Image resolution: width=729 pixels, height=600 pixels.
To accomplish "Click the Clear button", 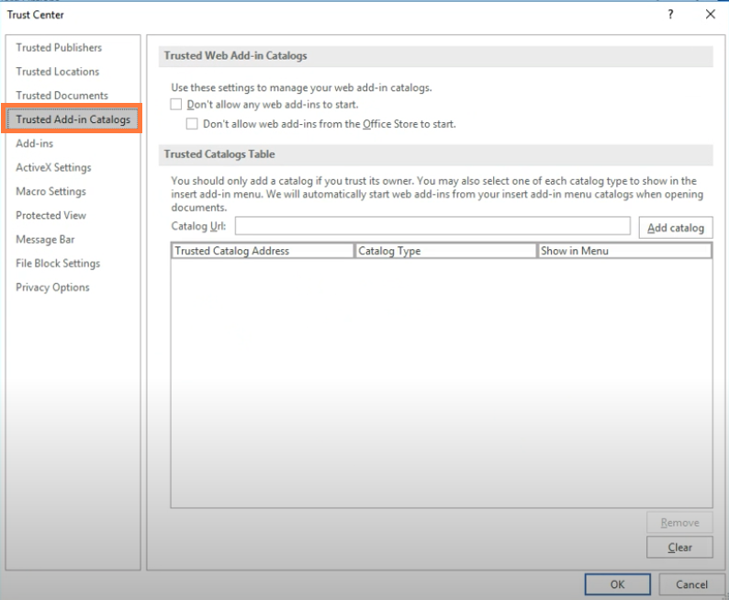I will pyautogui.click(x=679, y=548).
